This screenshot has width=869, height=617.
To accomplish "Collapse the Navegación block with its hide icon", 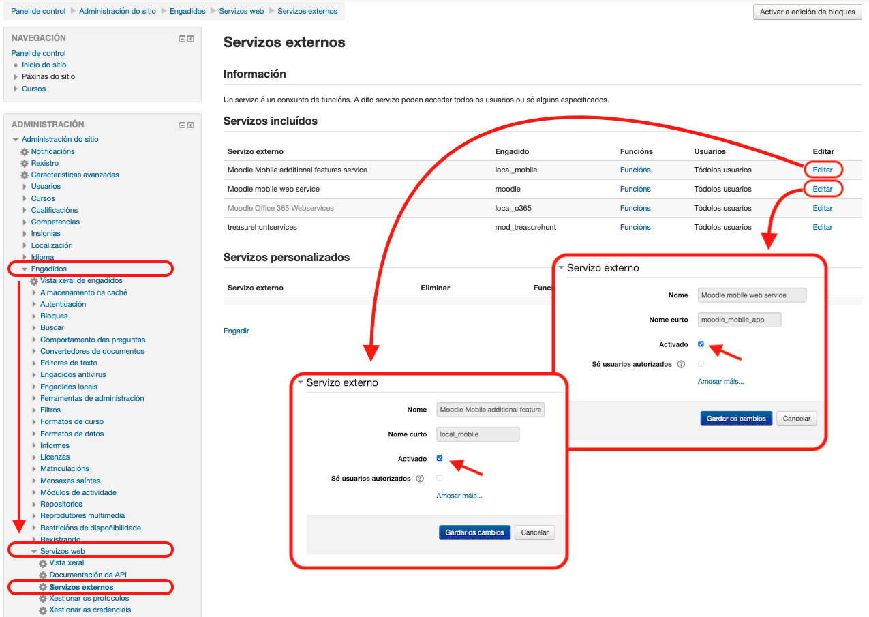I will (x=182, y=39).
